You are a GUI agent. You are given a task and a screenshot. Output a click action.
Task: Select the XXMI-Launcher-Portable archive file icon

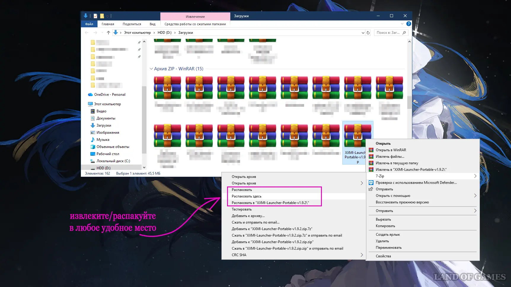click(x=357, y=136)
